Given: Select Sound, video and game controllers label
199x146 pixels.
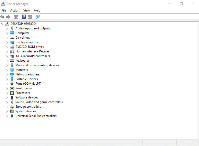Looking at the screenshot, I should coord(39,102).
